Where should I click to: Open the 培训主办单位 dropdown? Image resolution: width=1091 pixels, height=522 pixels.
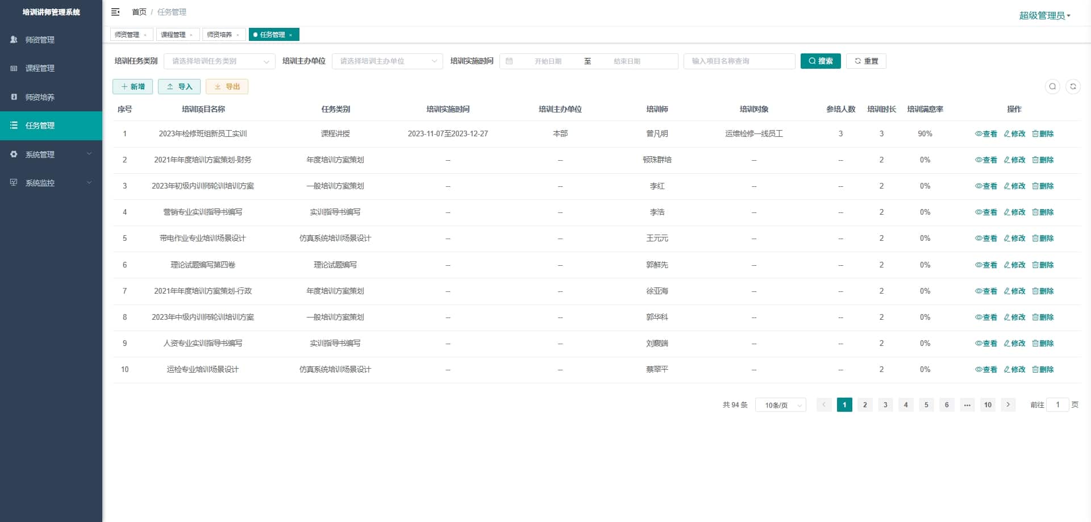pyautogui.click(x=387, y=61)
